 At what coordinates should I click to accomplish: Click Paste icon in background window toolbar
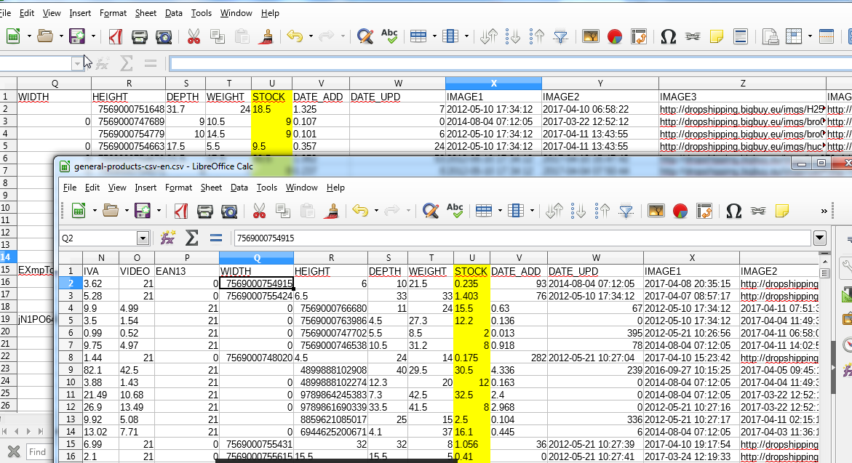242,36
